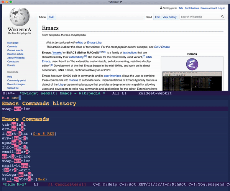Image resolution: width=230 pixels, height=191 pixels.
Task: Select the kill-sentence candidate
Action: pyautogui.click(x=17, y=179)
